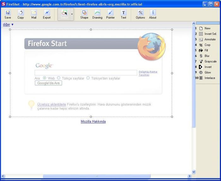
Task: Open Tercihler link
Action: [x=144, y=75]
